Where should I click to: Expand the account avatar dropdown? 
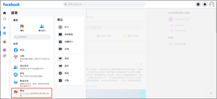coord(212,4)
